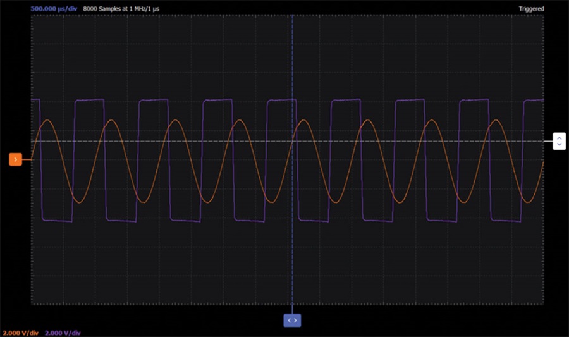Viewport: 569px width, 337px height.
Task: Click the orange channel 1 offset marker
Action: (x=16, y=159)
